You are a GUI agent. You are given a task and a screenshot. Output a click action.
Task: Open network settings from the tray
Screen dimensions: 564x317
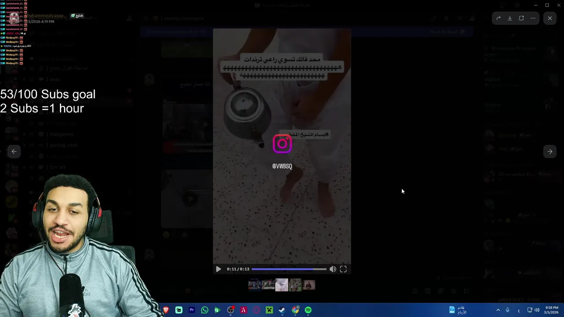tap(530, 310)
